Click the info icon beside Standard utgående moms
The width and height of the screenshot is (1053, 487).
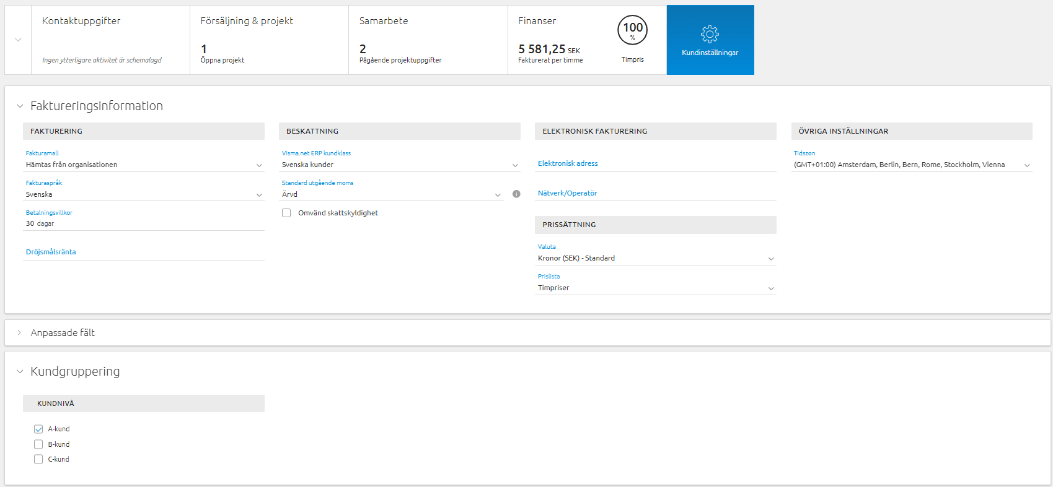tap(516, 194)
